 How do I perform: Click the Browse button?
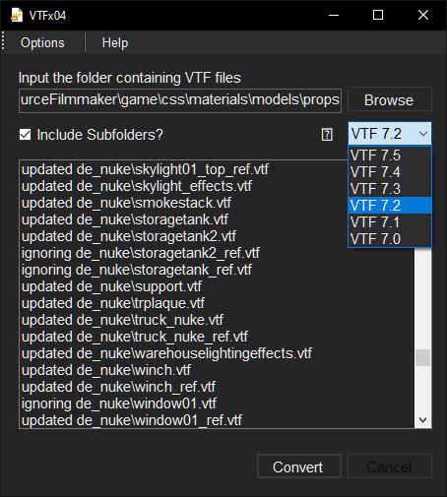390,99
